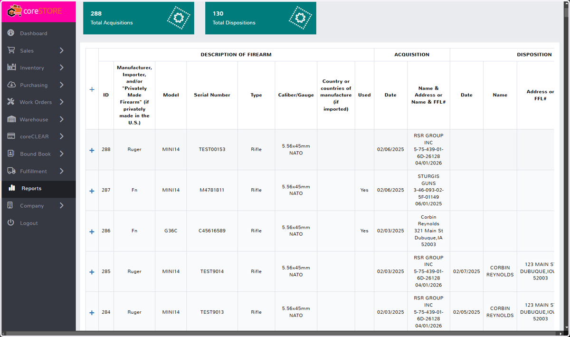
Task: Sort by the ID column header
Action: 106,95
